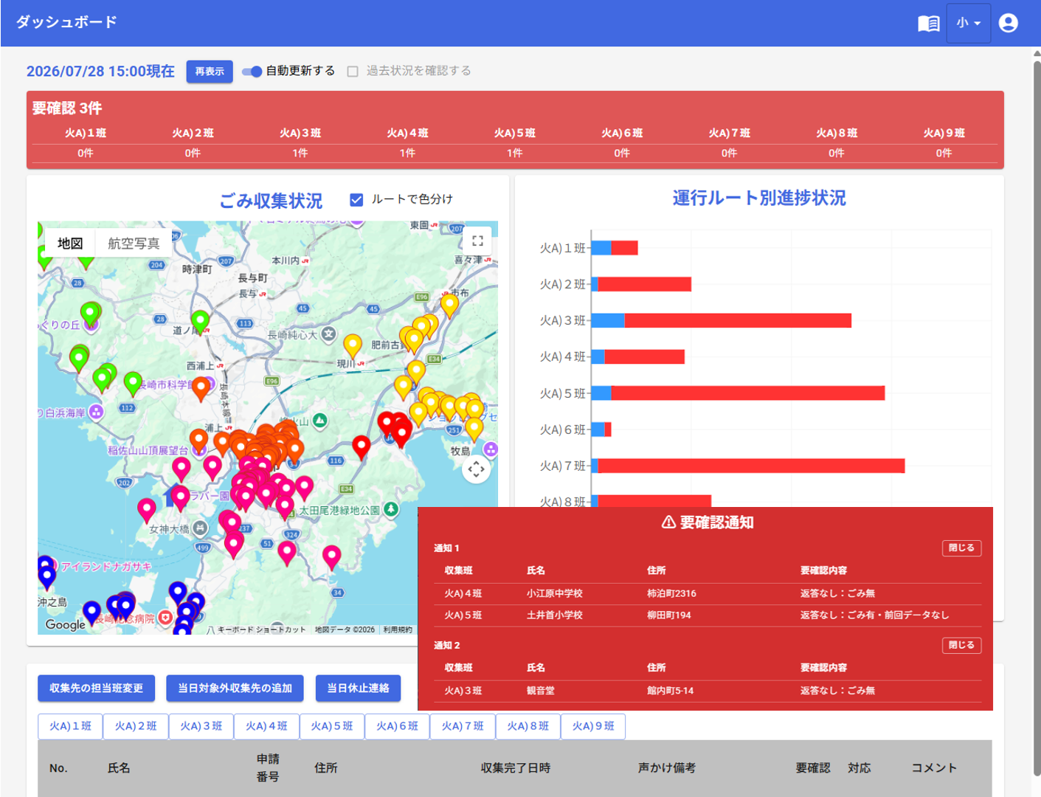Click the 2026/07/28 15:00現在 timestamp
1041x797 pixels.
point(100,72)
